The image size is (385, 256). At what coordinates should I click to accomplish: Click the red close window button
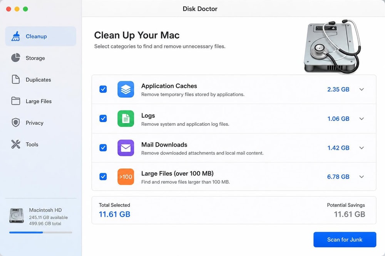(x=8, y=9)
